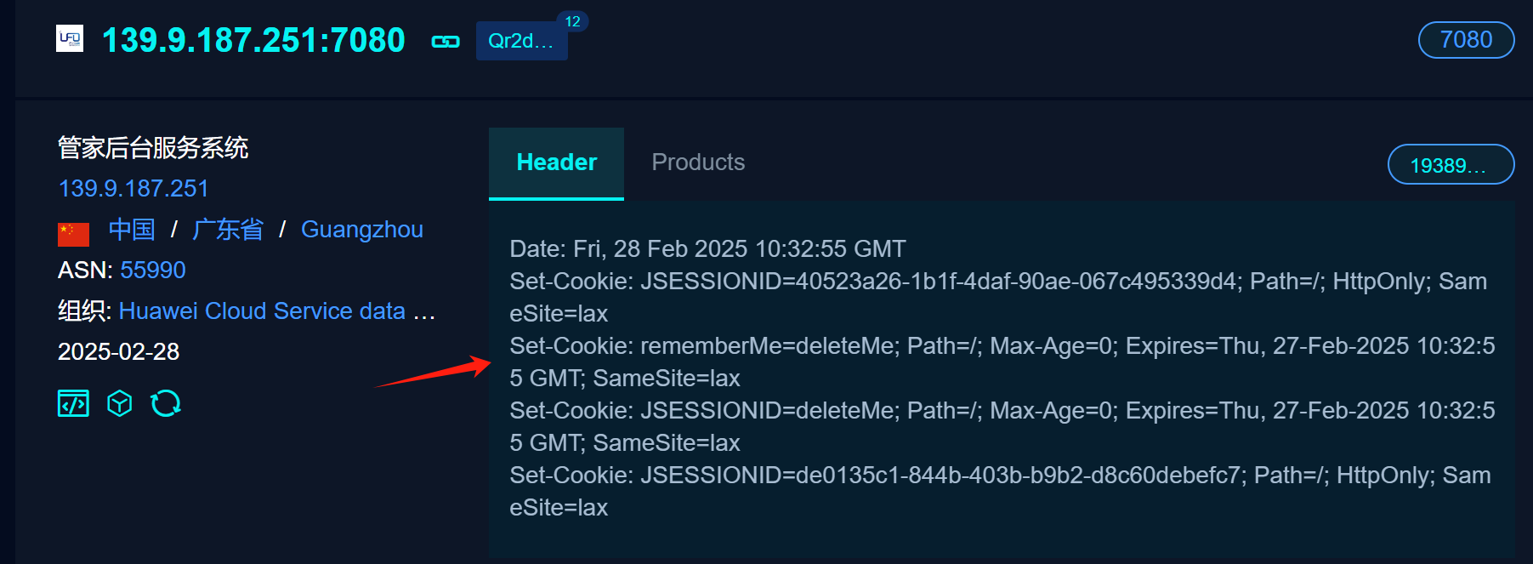The image size is (1533, 564).
Task: Click the China flag icon
Action: tap(73, 233)
